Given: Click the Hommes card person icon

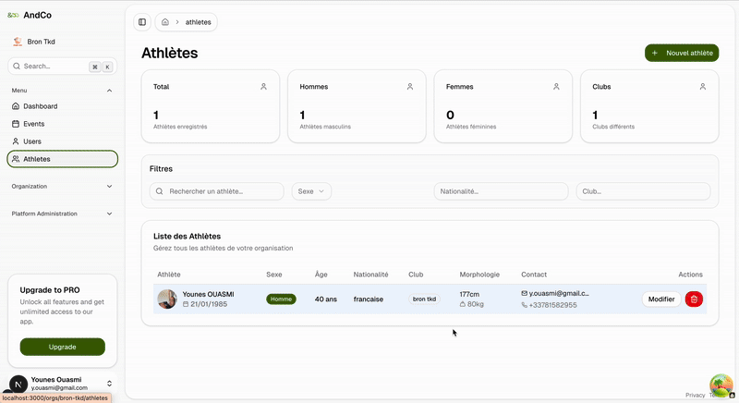Looking at the screenshot, I should click(x=410, y=87).
